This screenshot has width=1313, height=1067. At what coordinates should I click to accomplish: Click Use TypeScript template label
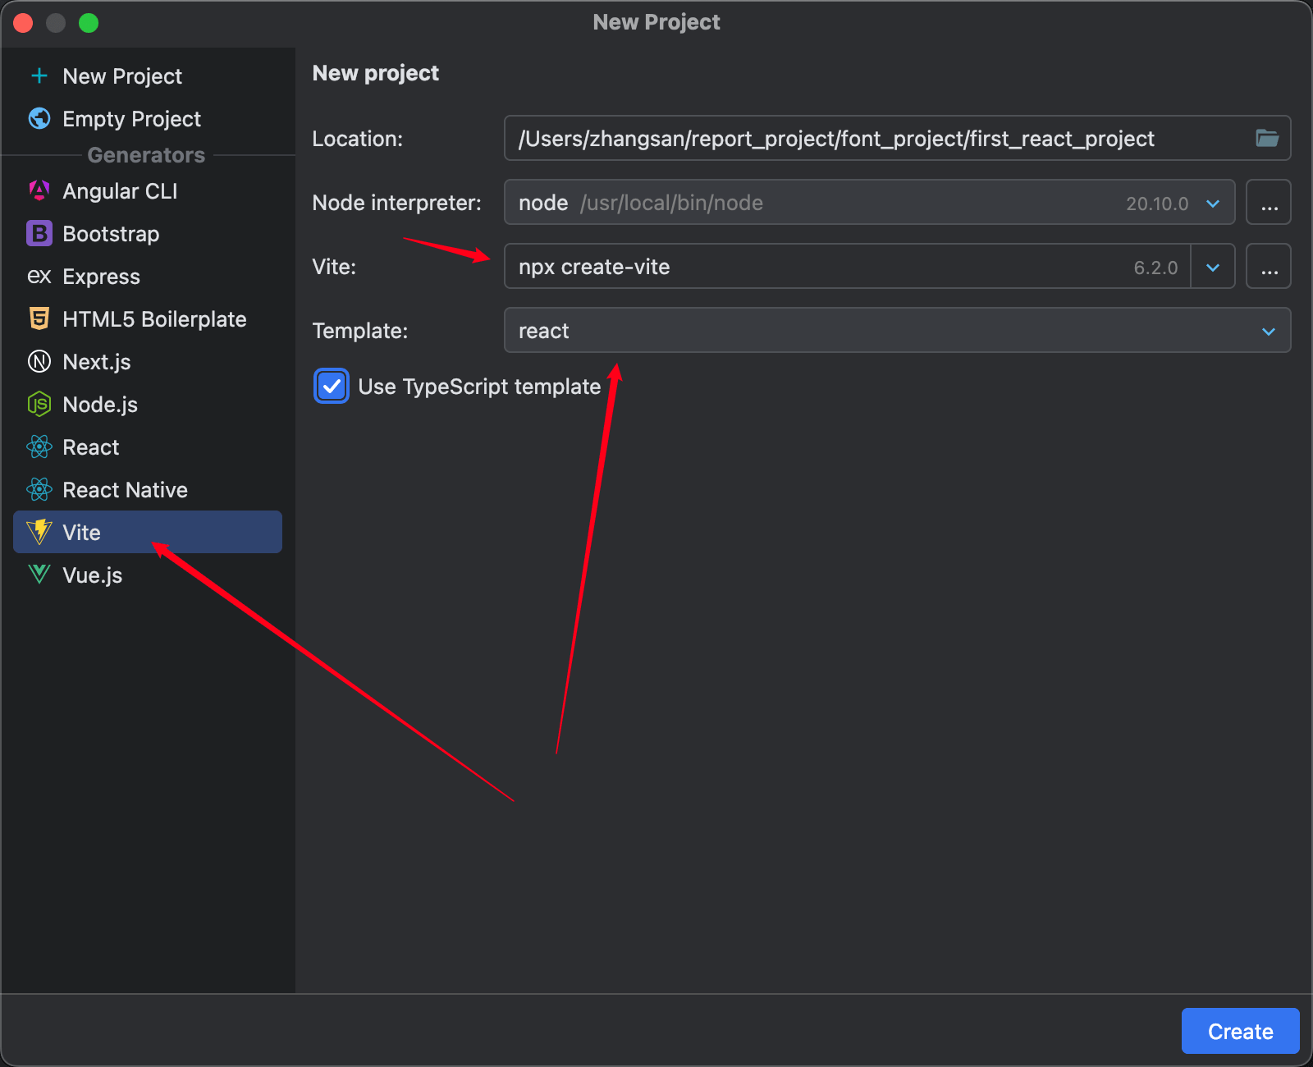[x=479, y=387]
